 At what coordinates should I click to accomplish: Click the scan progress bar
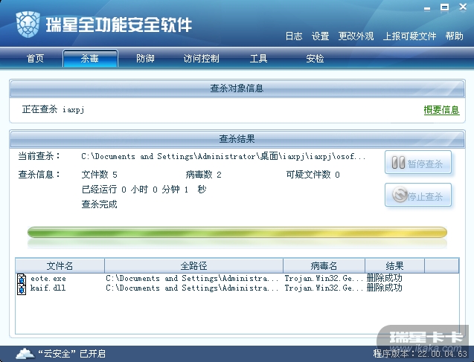[237, 233]
